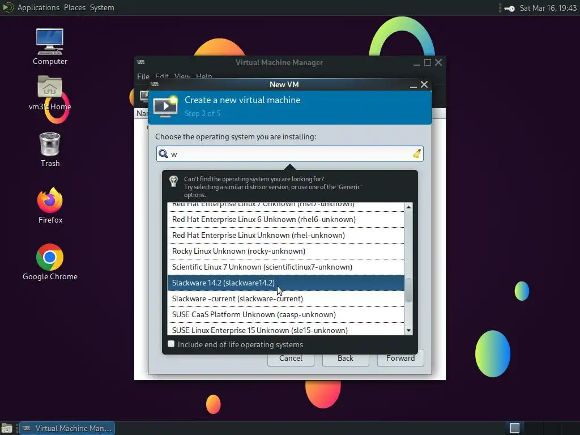Maximize the Virtual Machine Manager window

428,62
